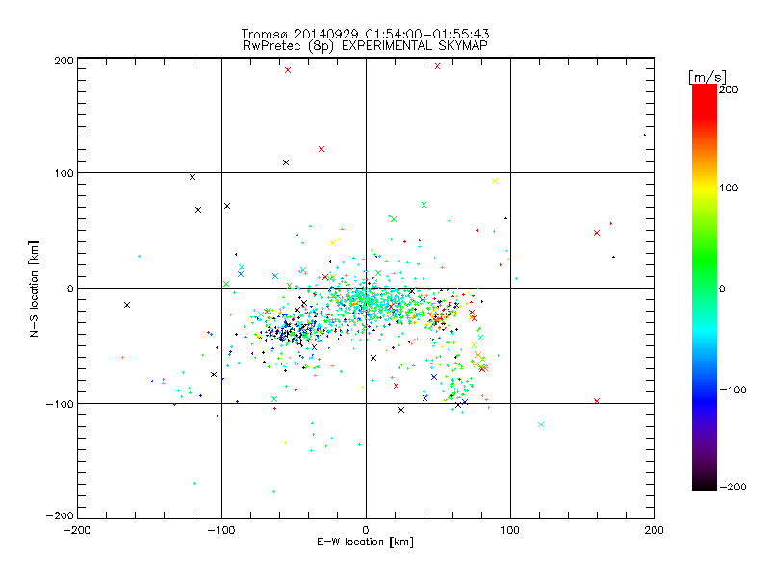Click the yellow X marker near 100 km east, 90 km north
This screenshot has width=770, height=577.
click(x=495, y=181)
